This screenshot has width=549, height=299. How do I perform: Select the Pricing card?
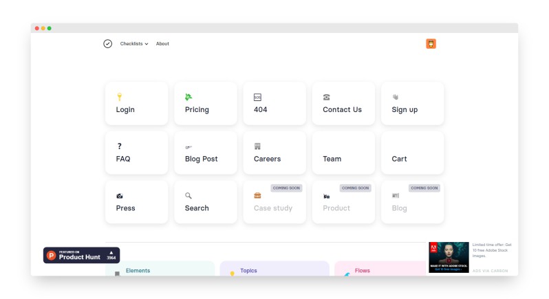coord(205,104)
